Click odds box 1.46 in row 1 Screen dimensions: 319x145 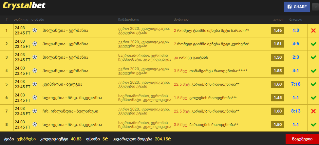[278, 31]
